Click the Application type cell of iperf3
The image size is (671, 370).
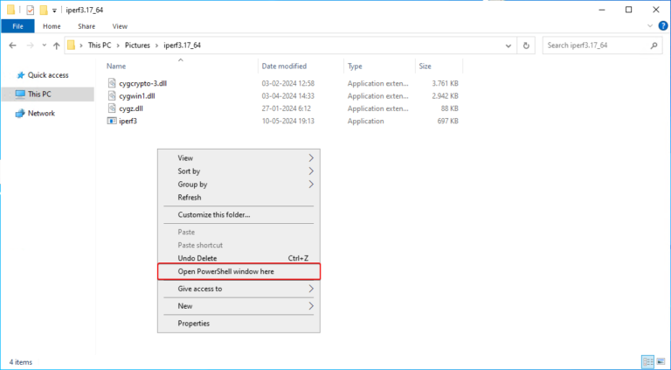tap(365, 122)
